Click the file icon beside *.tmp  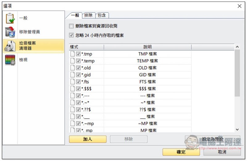(x=73, y=54)
